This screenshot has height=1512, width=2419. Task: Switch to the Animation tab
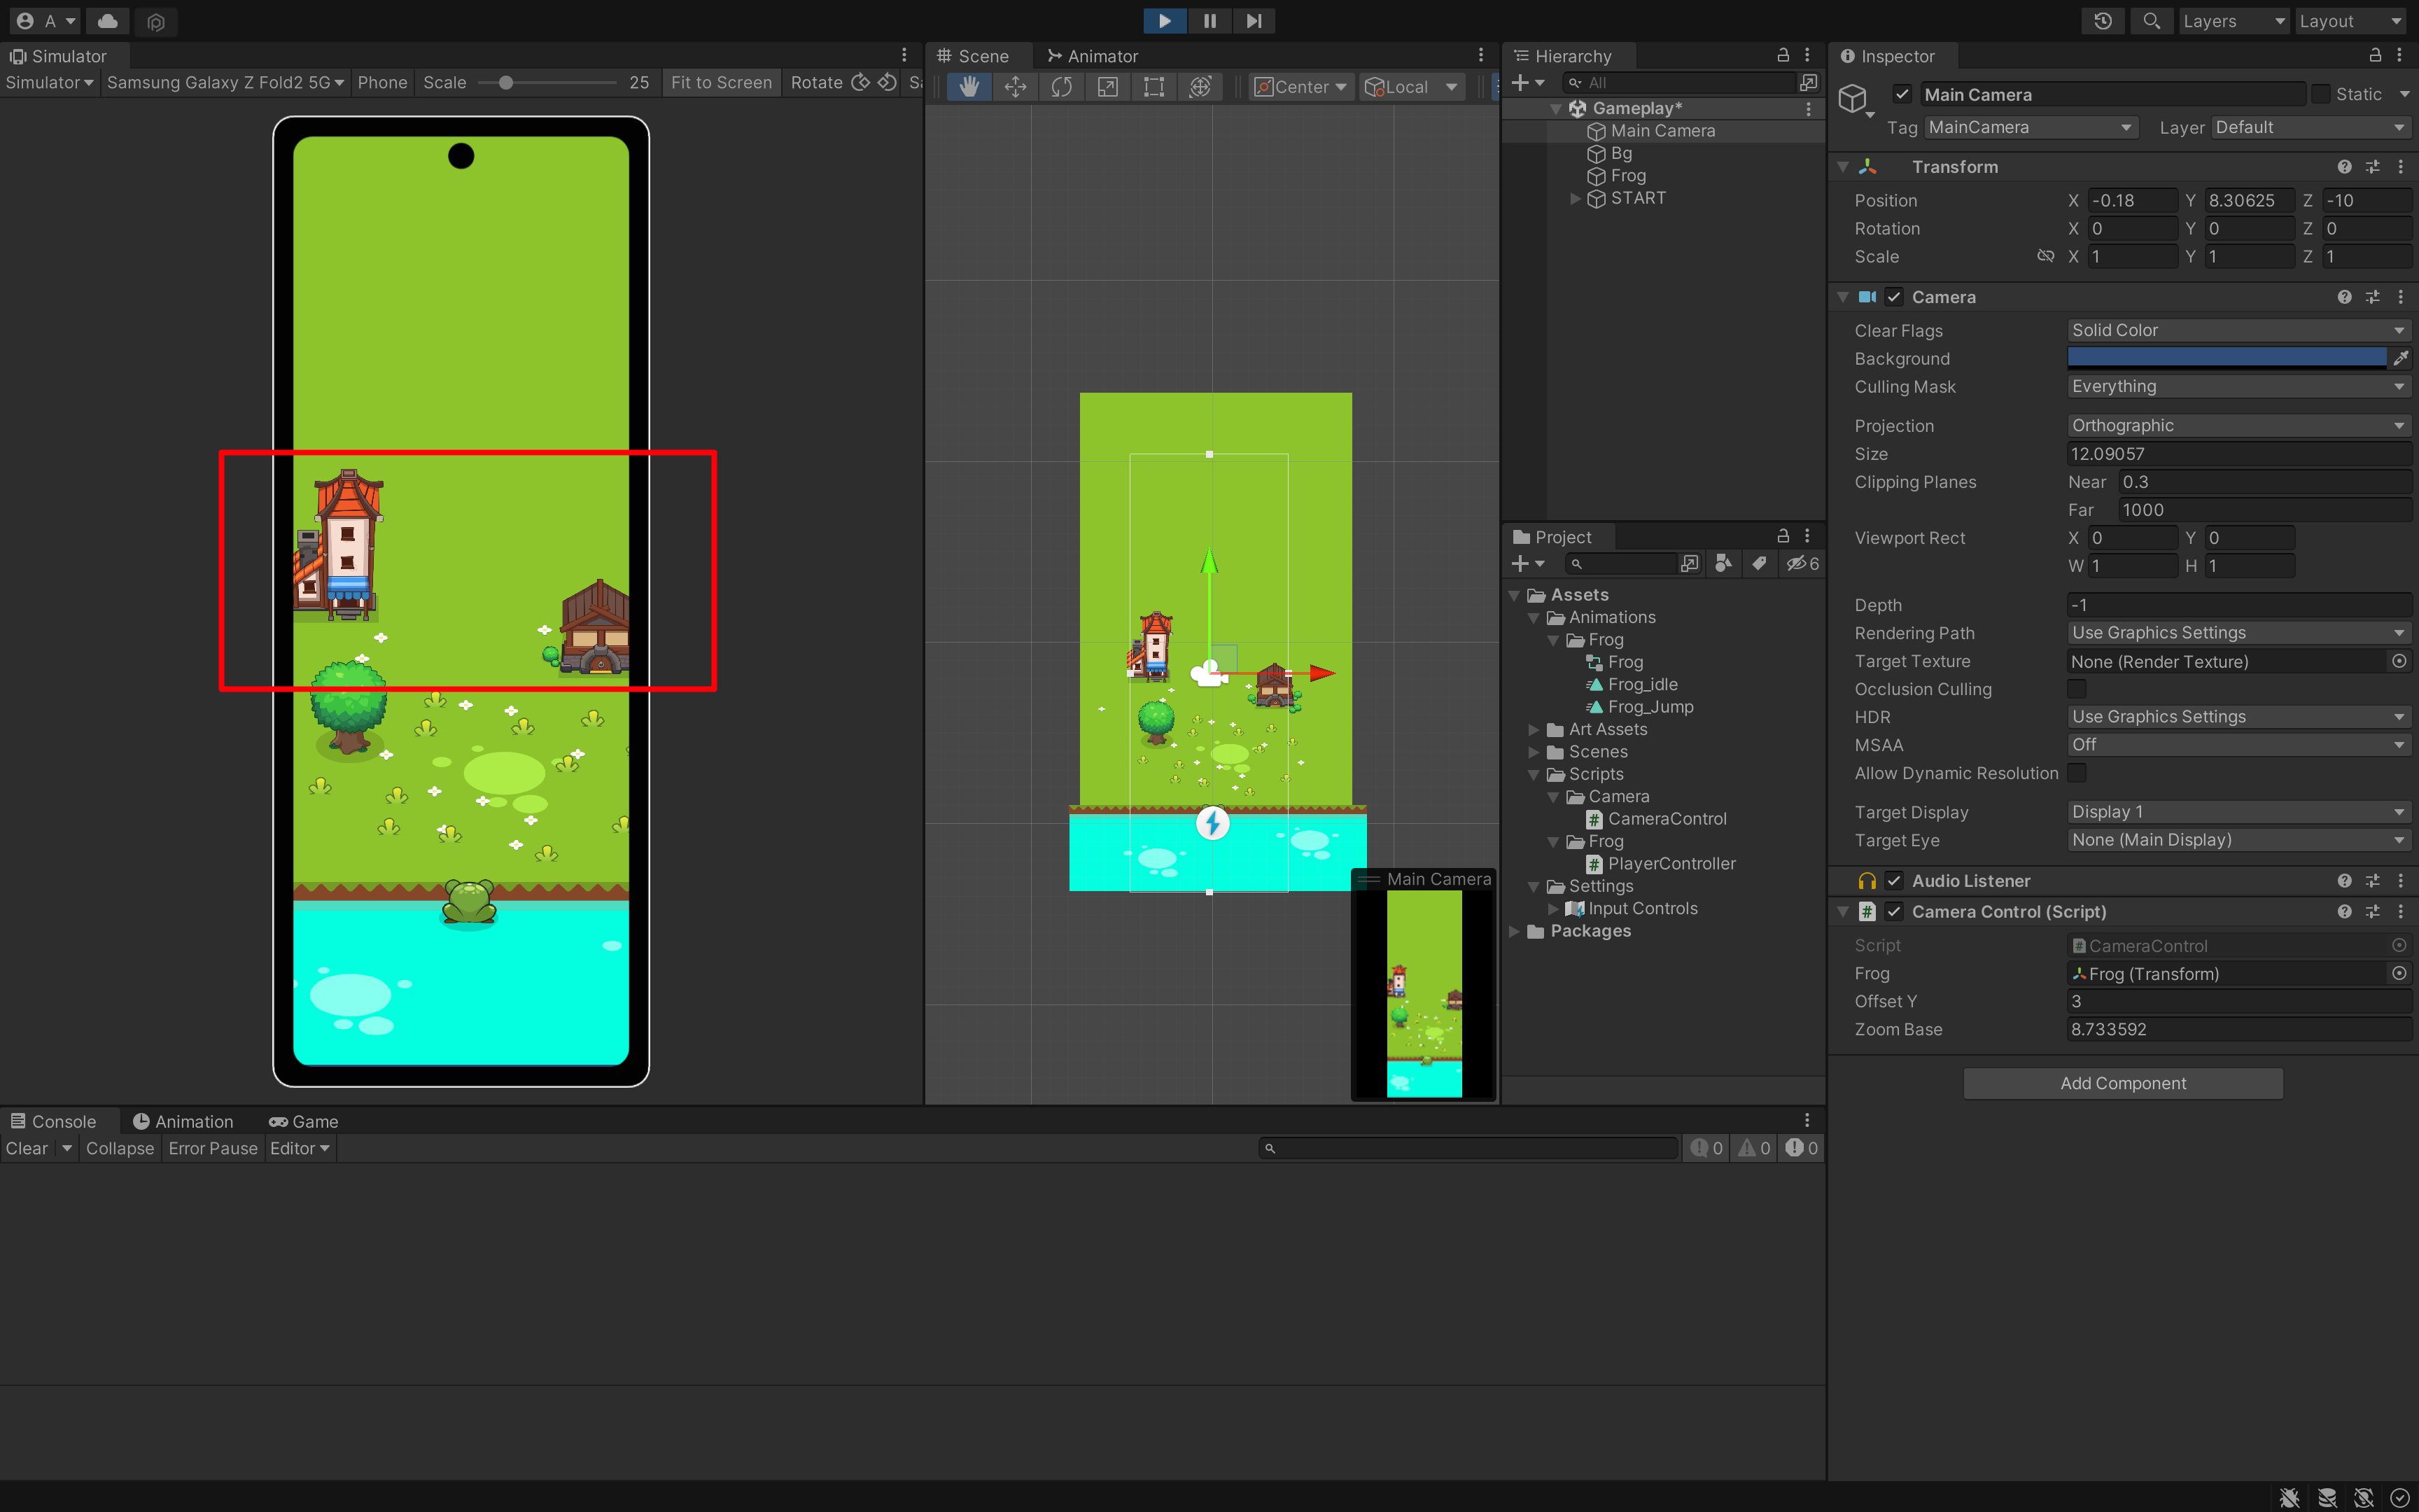pos(183,1122)
